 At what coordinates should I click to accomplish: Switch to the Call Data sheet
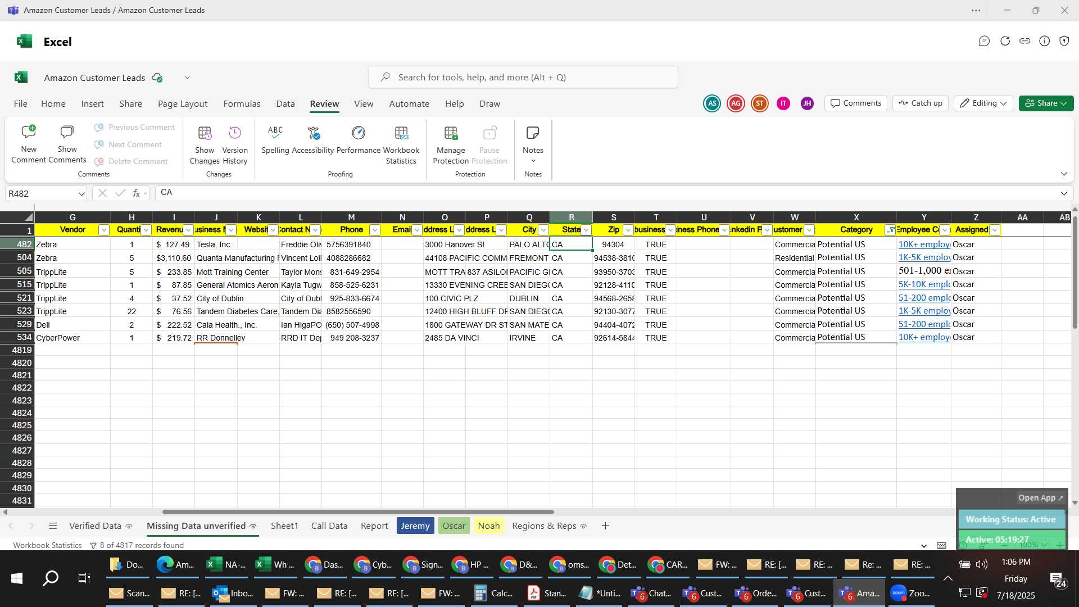coord(329,526)
